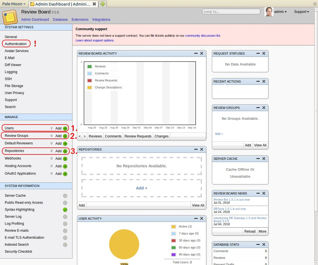Open Authentication settings in sidebar
The width and height of the screenshot is (318, 265).
coord(16,44)
